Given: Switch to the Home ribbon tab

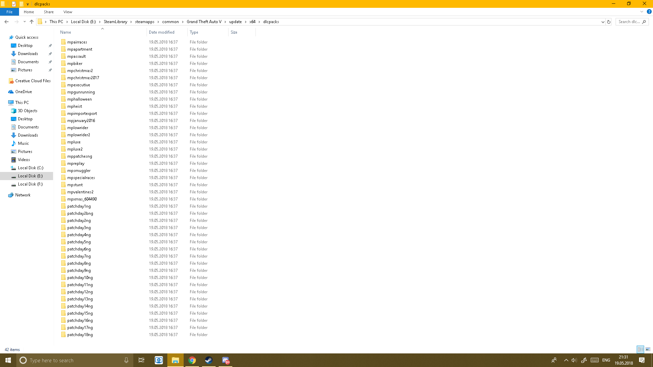Looking at the screenshot, I should (x=29, y=12).
